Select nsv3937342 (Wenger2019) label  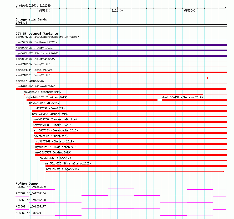(x=50, y=114)
